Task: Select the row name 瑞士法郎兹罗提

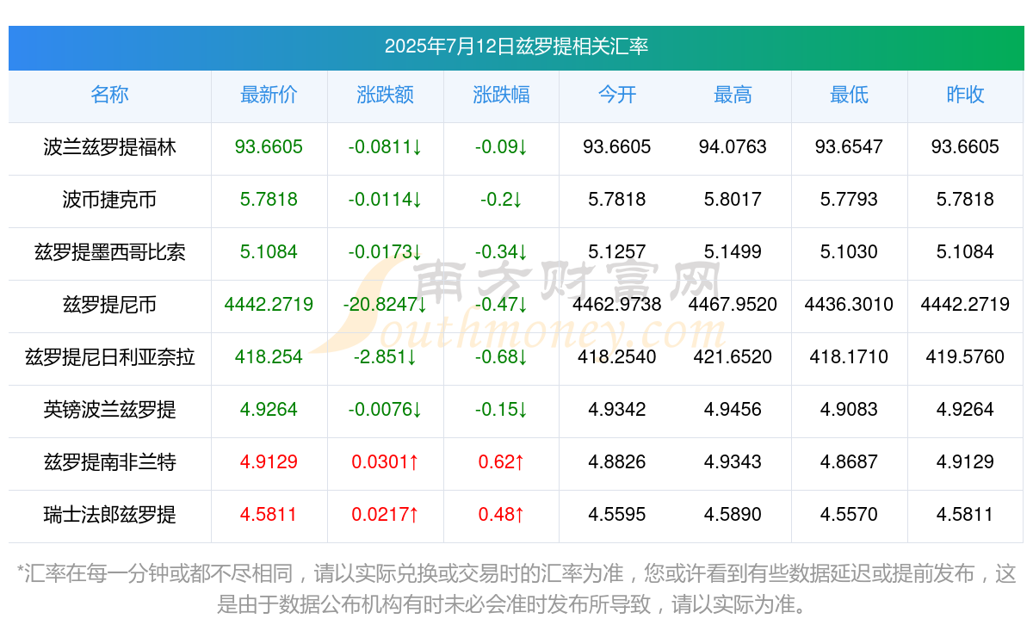Action: click(x=109, y=515)
